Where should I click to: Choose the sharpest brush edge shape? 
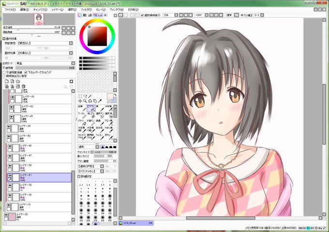pos(103,147)
